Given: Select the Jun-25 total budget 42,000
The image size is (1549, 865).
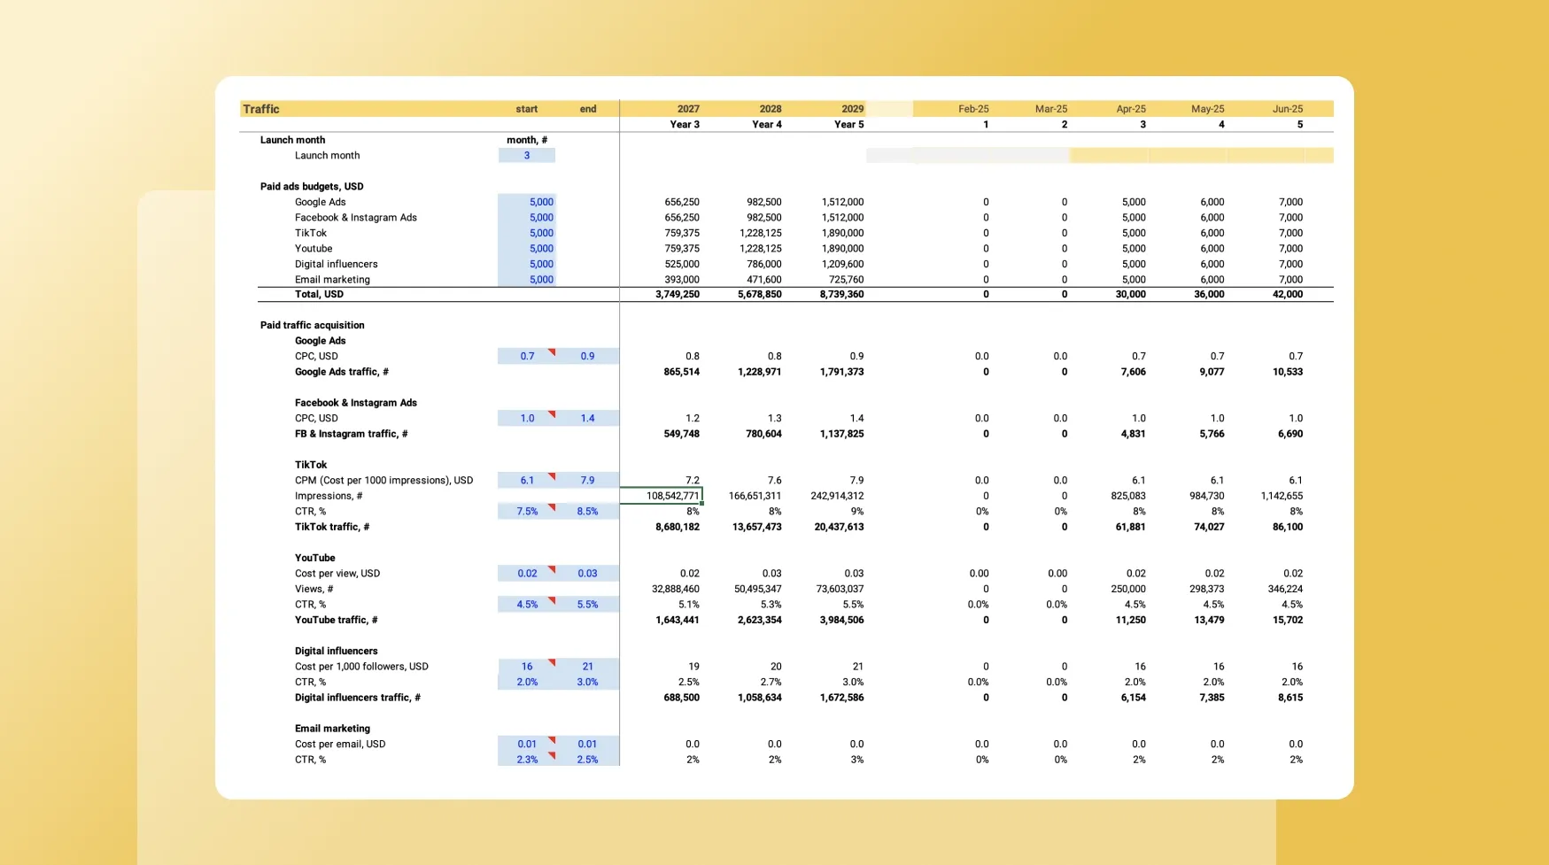Looking at the screenshot, I should click(x=1287, y=295).
